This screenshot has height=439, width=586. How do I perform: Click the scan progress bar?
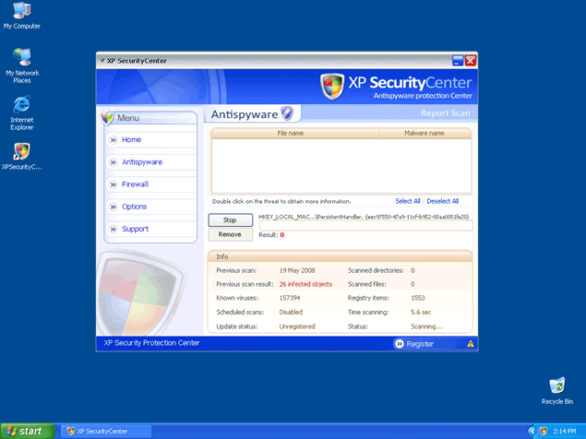(x=365, y=225)
